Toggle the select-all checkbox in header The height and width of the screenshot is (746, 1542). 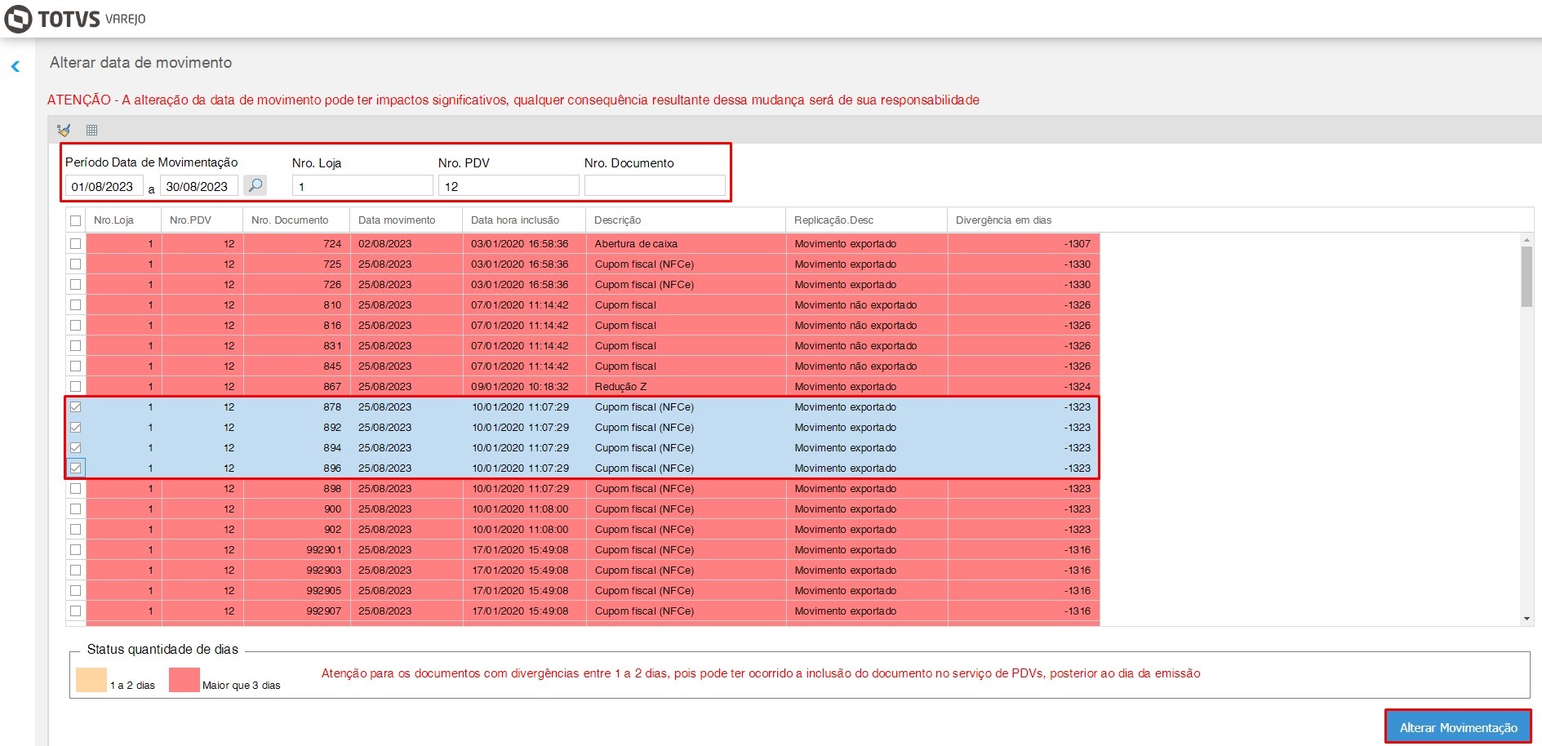pos(76,220)
